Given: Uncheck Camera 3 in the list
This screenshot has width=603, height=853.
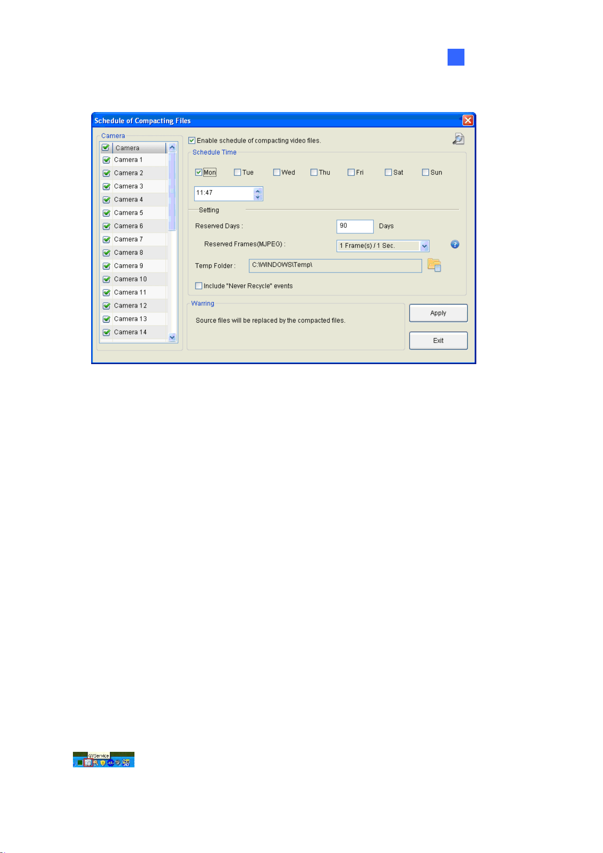Looking at the screenshot, I should 107,186.
